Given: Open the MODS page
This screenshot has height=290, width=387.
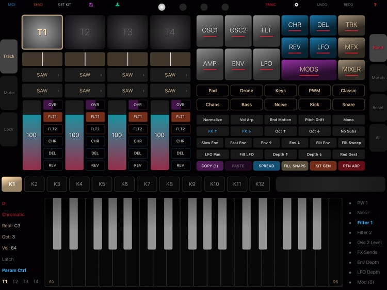Looking at the screenshot, I should click(x=309, y=70).
